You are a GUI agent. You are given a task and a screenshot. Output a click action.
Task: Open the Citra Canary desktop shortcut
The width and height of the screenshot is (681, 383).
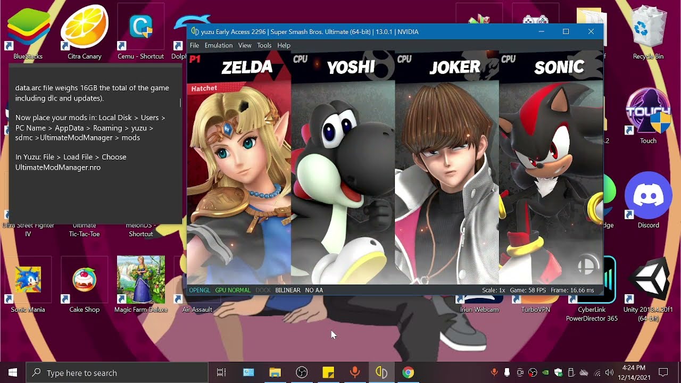coord(85,32)
